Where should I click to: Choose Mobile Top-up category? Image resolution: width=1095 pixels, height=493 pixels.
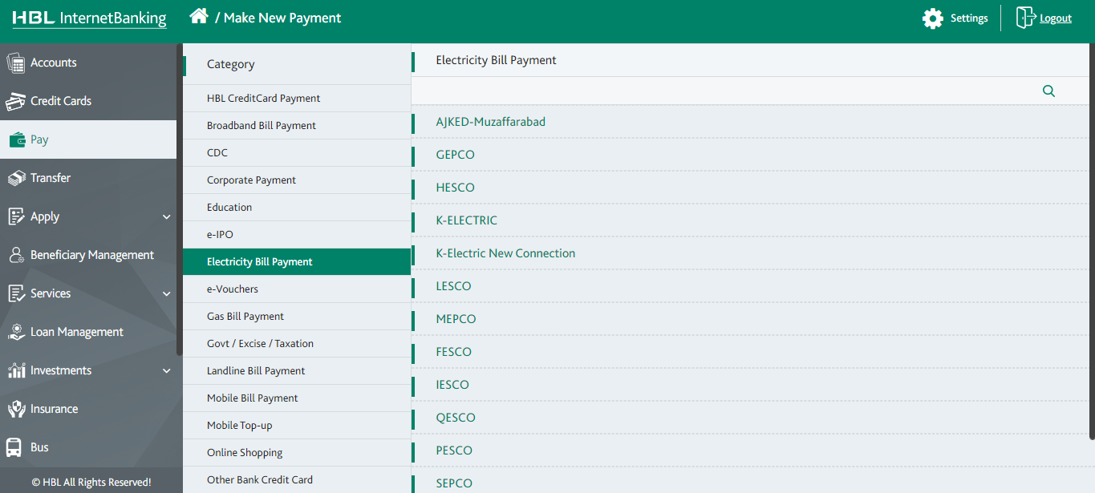point(239,426)
